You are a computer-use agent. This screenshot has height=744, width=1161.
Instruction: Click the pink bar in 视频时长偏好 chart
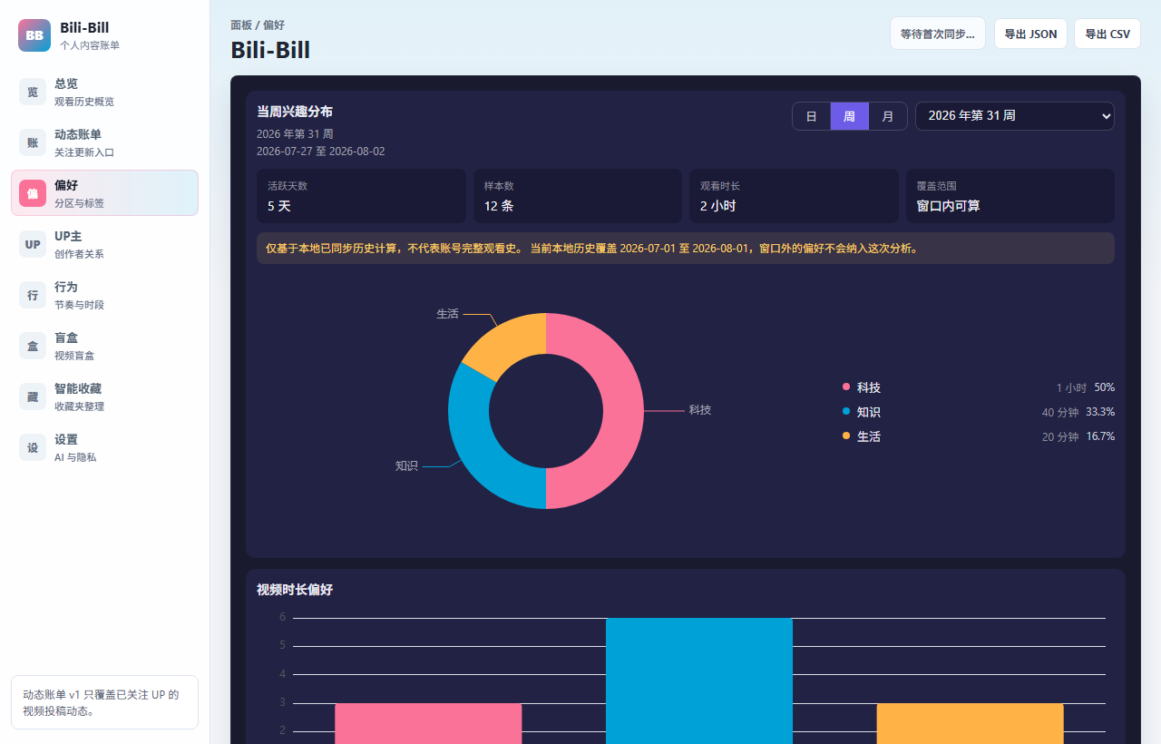[428, 723]
